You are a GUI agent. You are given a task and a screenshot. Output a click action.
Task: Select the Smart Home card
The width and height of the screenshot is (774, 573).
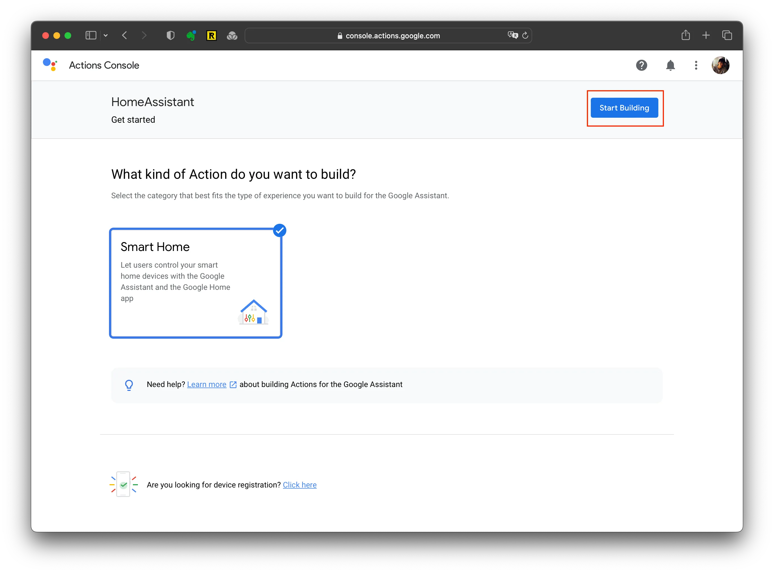point(195,283)
